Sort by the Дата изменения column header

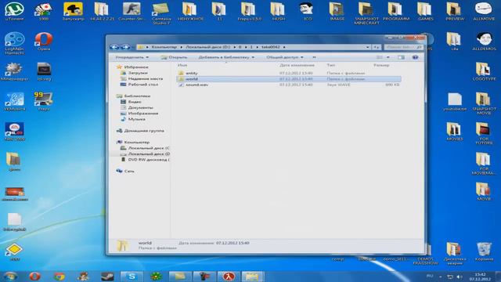[x=297, y=65]
